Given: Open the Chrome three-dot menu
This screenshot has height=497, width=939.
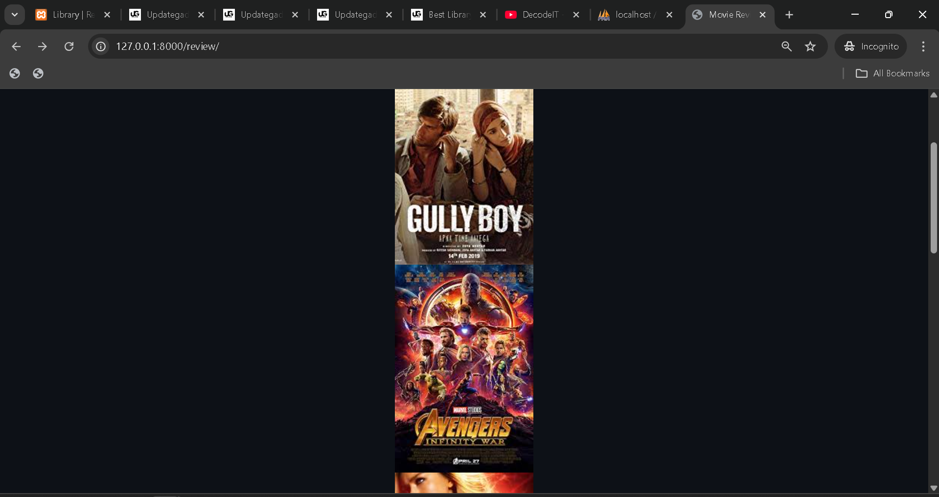Looking at the screenshot, I should (923, 46).
